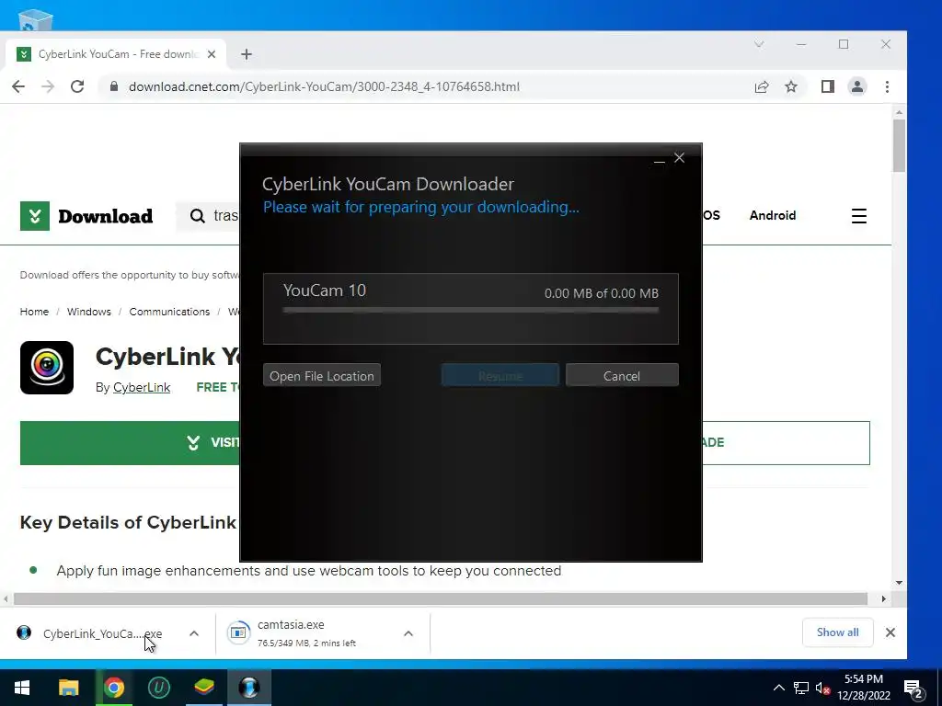Open CyberLink developer link

click(142, 387)
